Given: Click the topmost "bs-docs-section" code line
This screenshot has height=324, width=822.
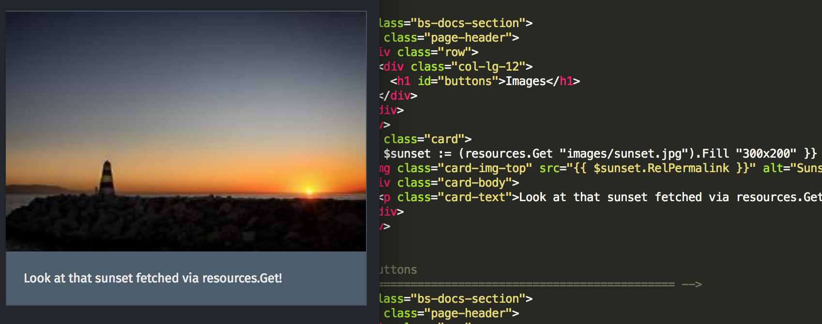Looking at the screenshot, I should (x=455, y=23).
